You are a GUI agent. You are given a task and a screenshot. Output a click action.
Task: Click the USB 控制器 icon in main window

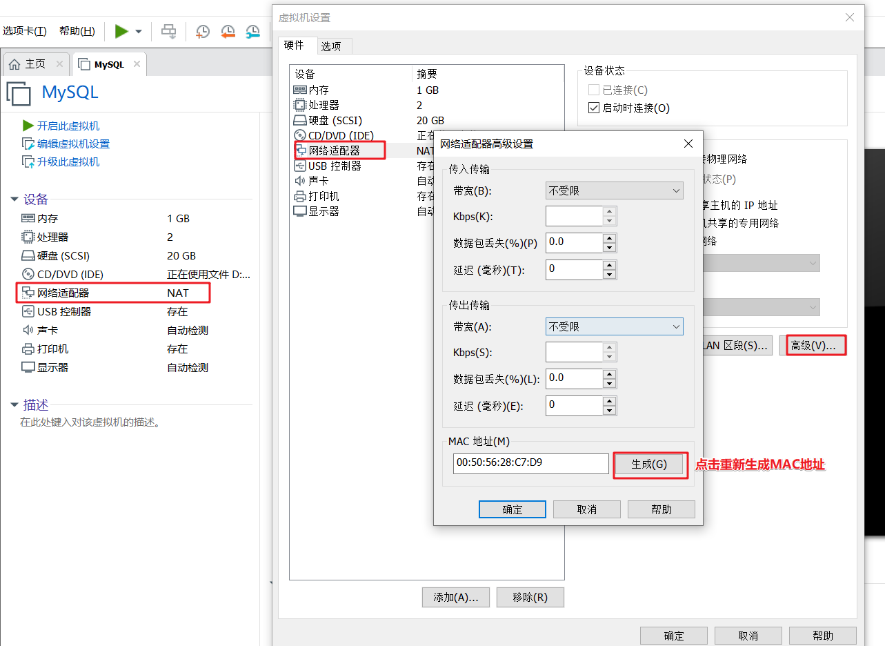pyautogui.click(x=28, y=311)
